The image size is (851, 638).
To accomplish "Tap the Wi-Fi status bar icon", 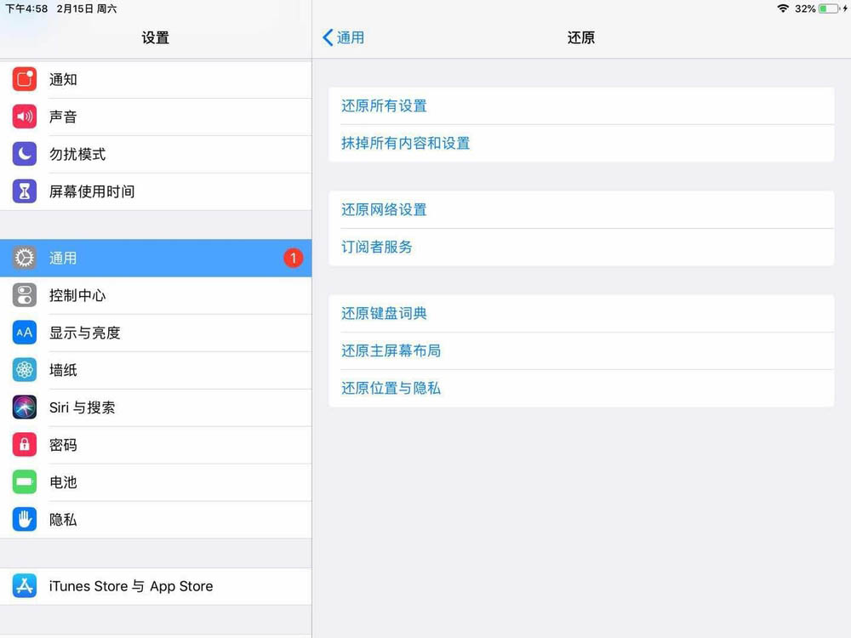I will [x=782, y=9].
